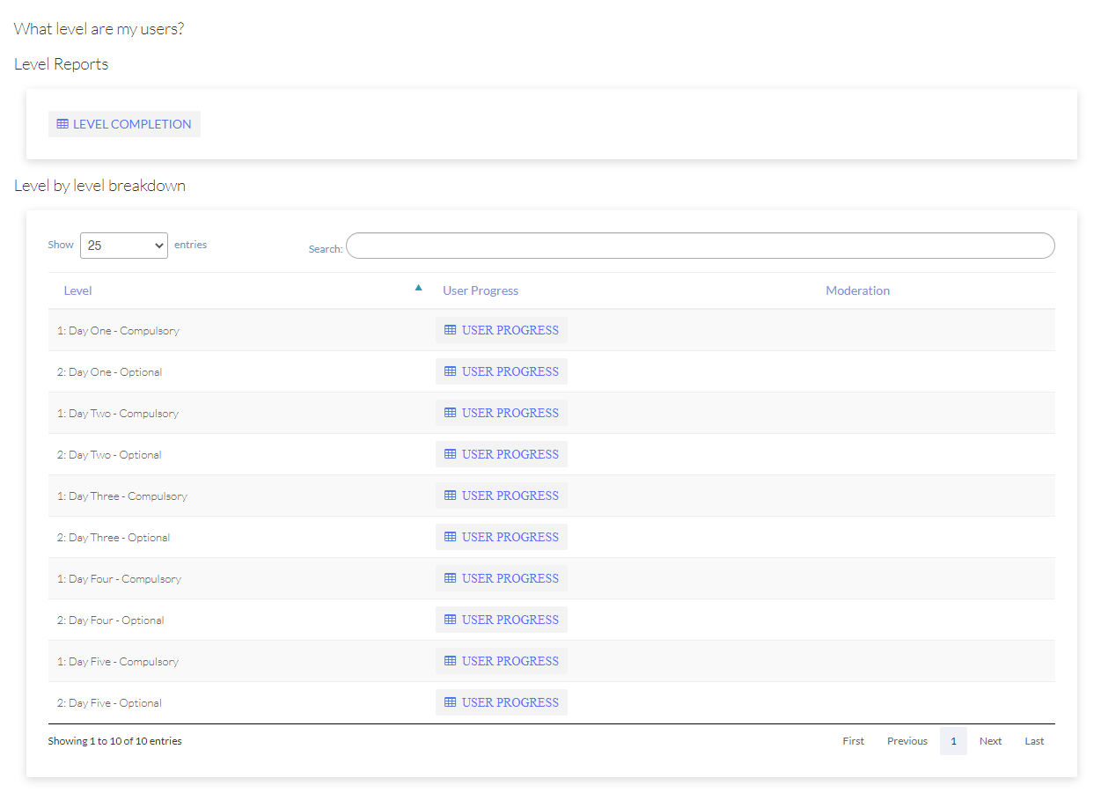Open User Progress for Day Five Optional
1101x793 pixels.
(x=502, y=702)
